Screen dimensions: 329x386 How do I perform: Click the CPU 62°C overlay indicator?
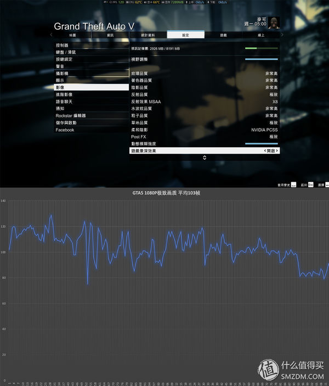click(134, 2)
